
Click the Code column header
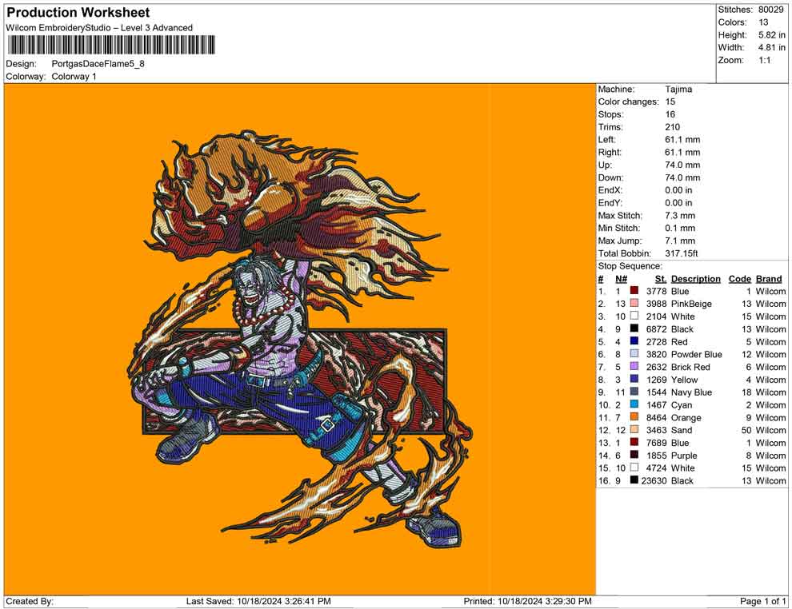click(739, 279)
